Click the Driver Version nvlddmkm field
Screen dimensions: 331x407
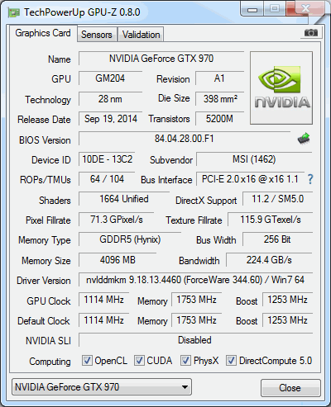point(195,280)
